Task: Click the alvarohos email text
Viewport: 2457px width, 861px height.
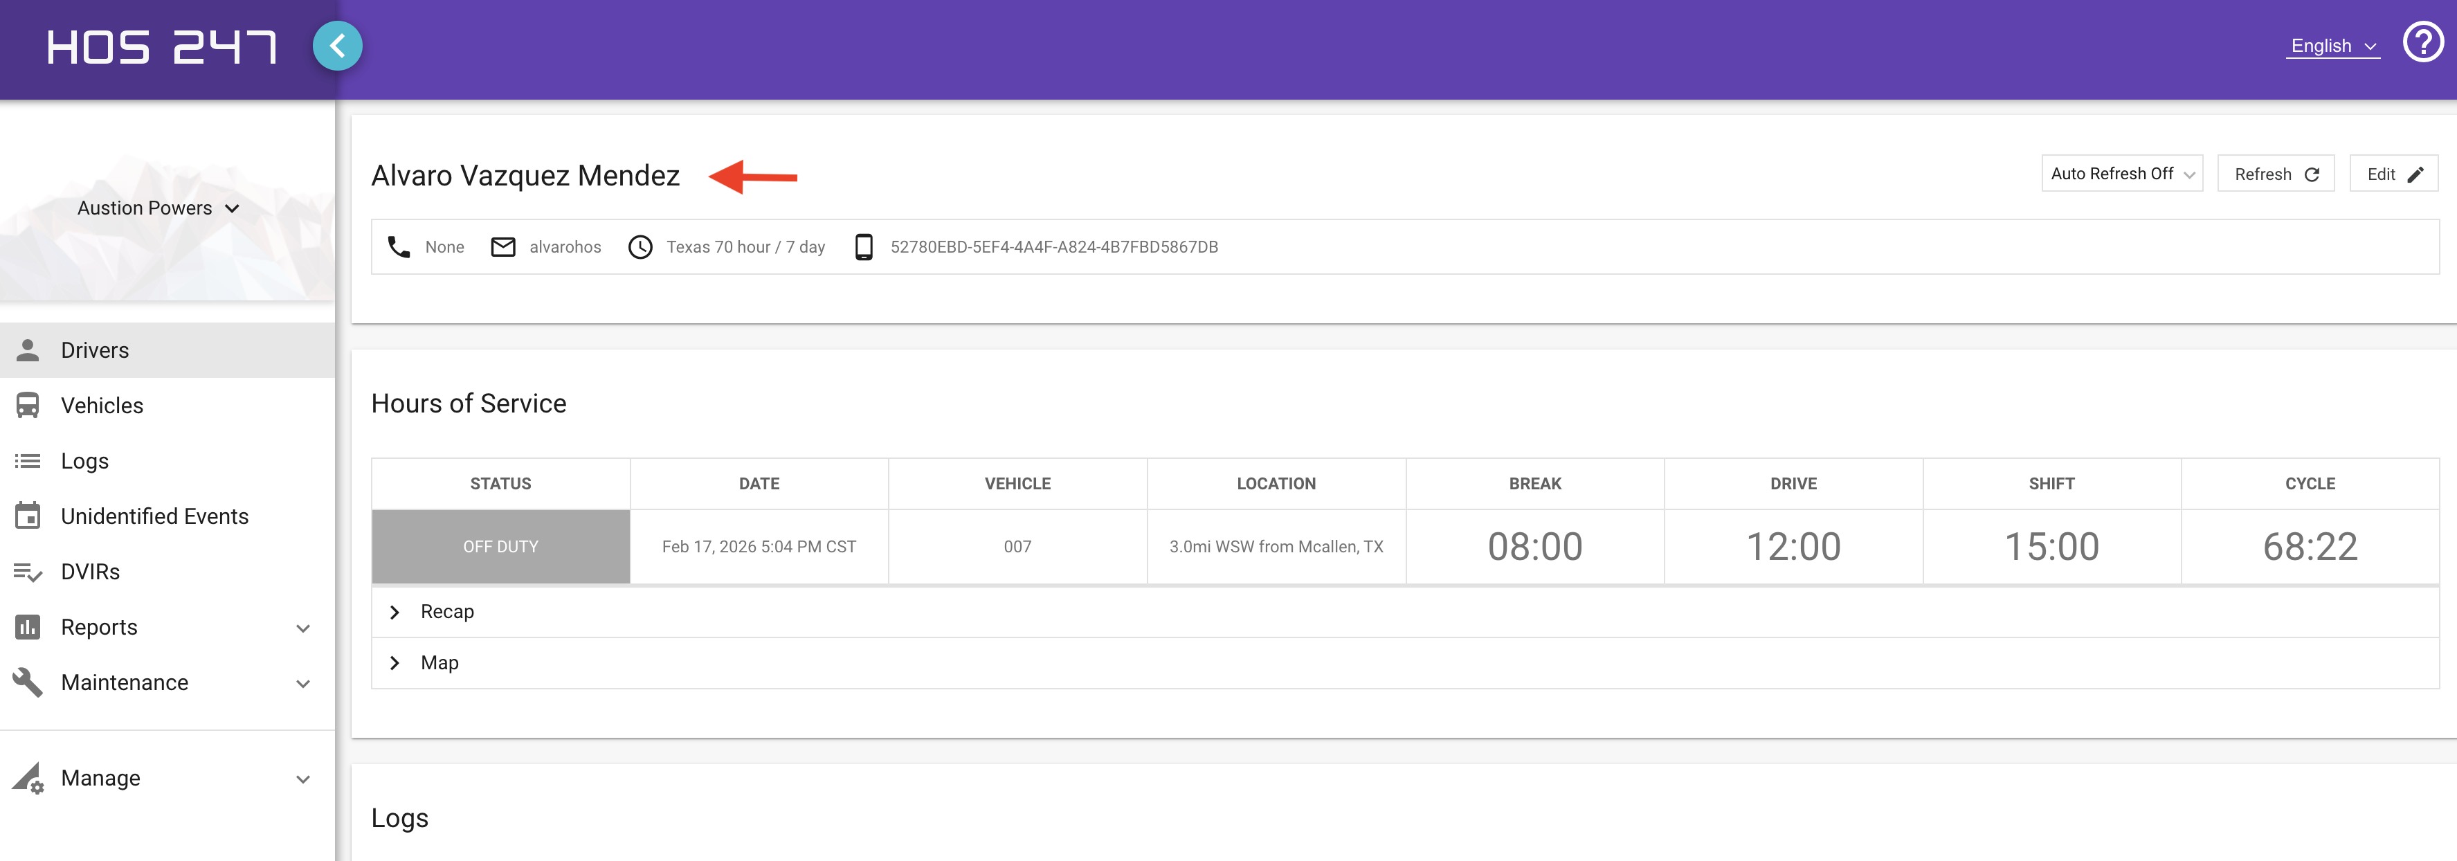Action: (565, 247)
